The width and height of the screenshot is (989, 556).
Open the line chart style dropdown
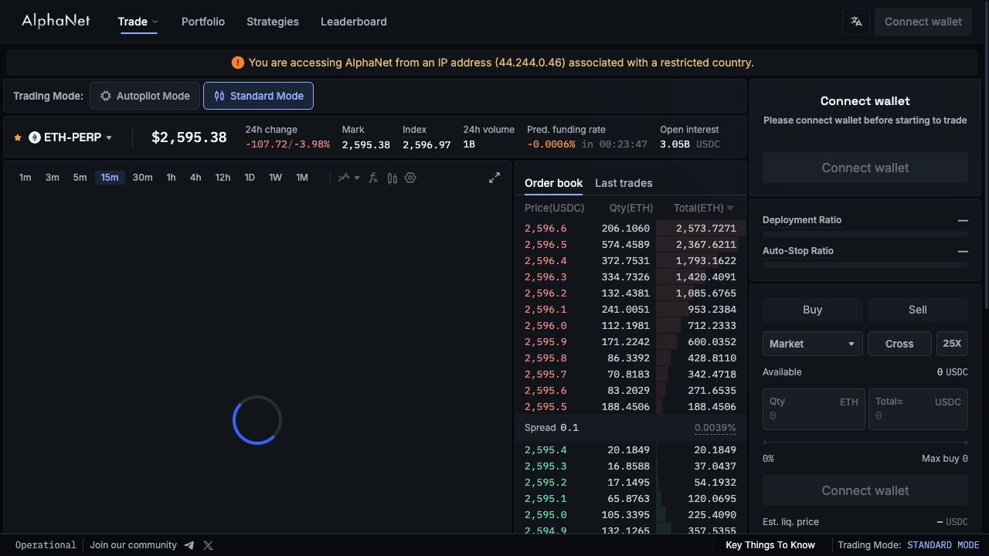click(348, 178)
